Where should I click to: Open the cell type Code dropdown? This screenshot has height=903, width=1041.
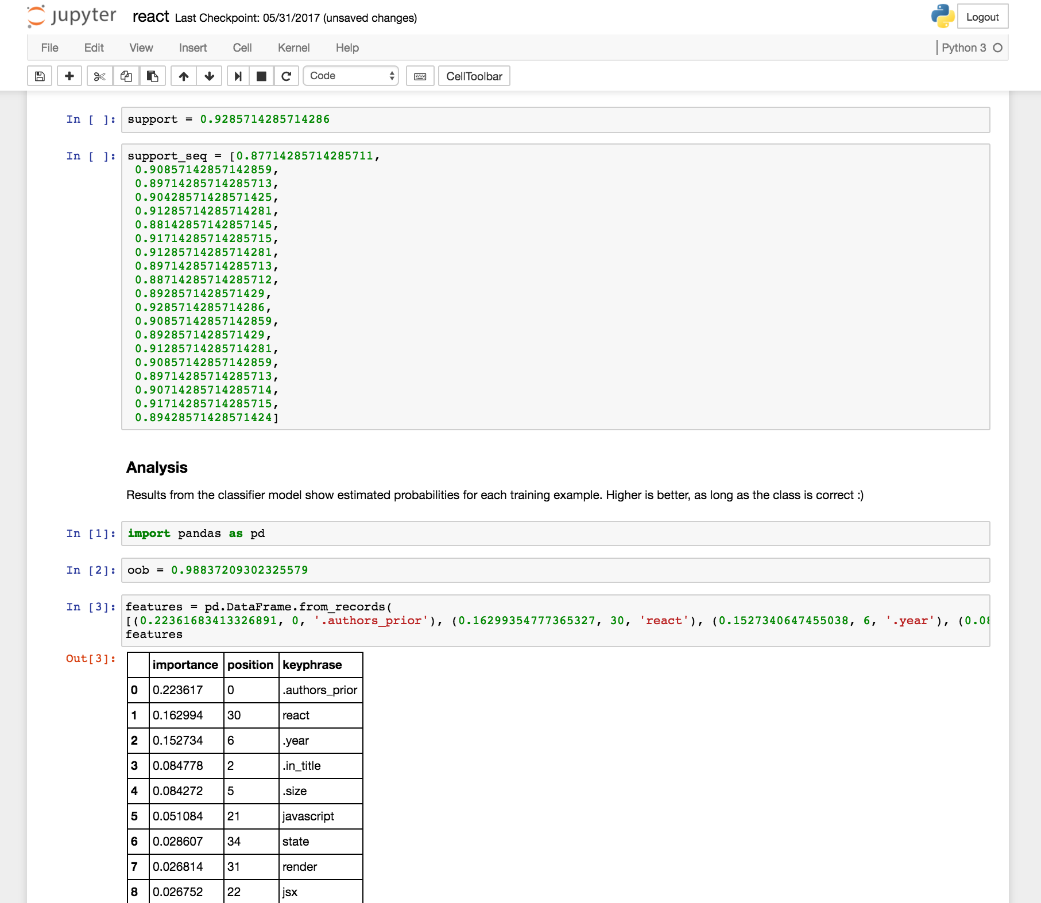(x=351, y=76)
